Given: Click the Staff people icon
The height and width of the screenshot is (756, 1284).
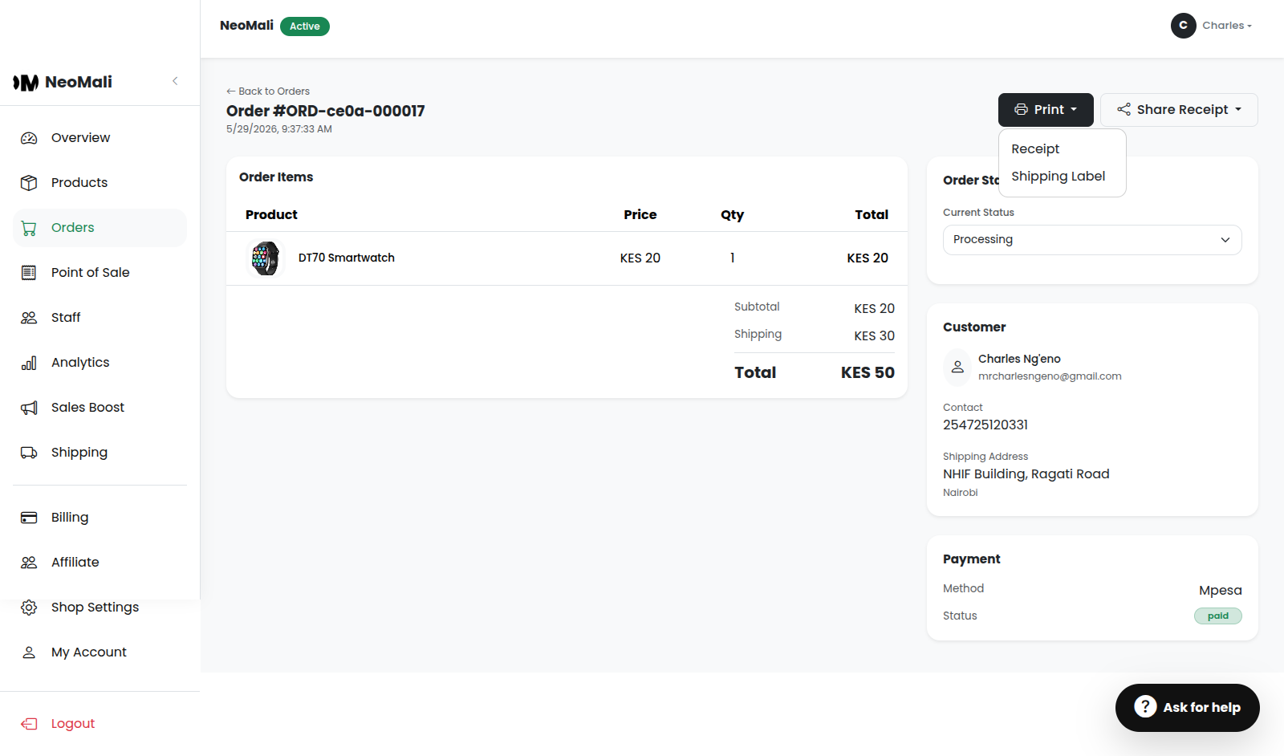Looking at the screenshot, I should [29, 318].
